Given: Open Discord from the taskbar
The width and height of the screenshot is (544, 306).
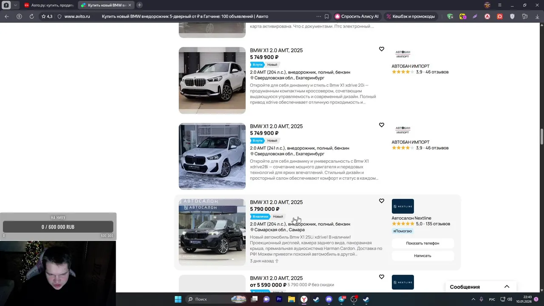Looking at the screenshot, I should (x=329, y=299).
